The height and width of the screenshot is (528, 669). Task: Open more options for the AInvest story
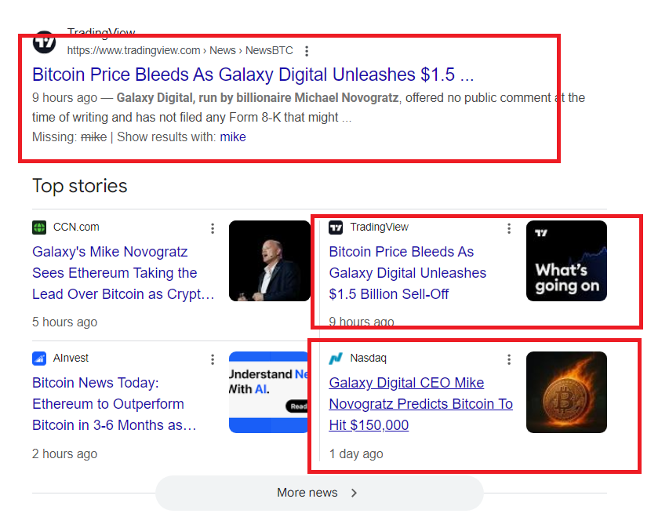click(x=213, y=359)
